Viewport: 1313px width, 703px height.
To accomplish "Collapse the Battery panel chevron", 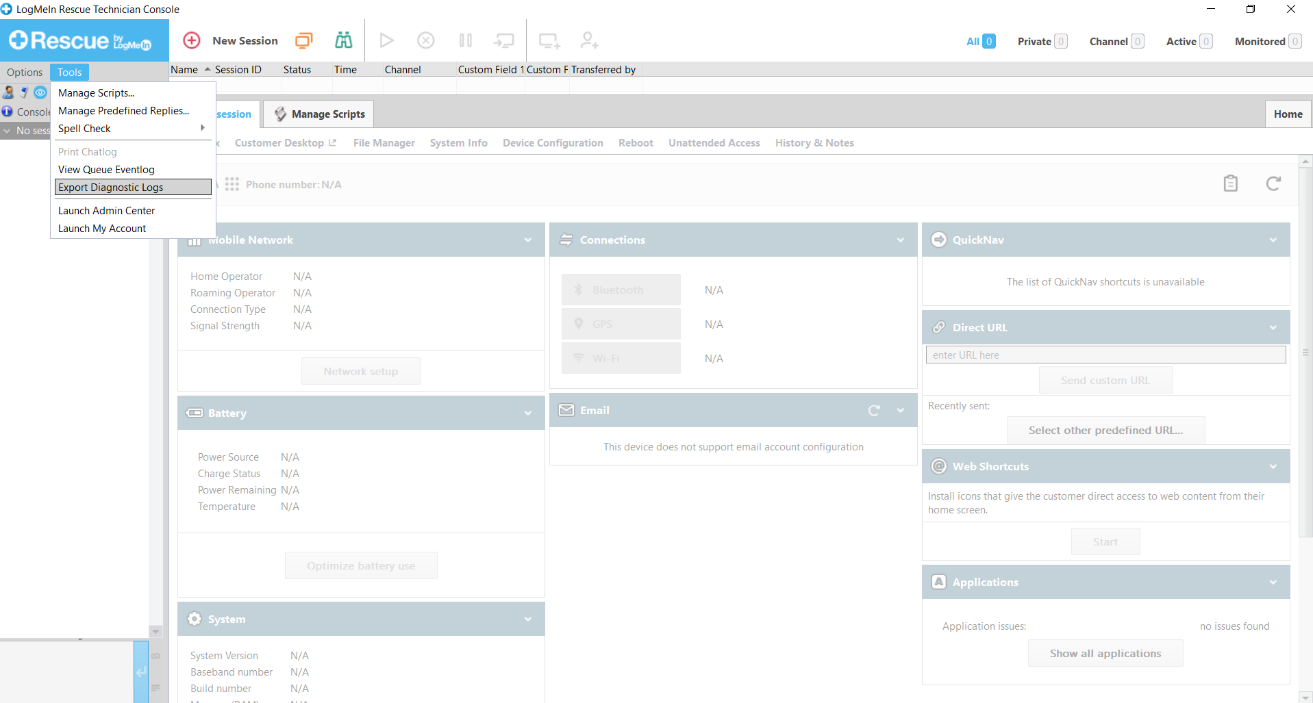I will click(528, 413).
